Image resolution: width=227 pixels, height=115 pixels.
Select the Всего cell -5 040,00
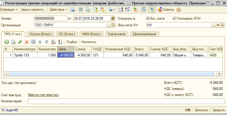142,55
